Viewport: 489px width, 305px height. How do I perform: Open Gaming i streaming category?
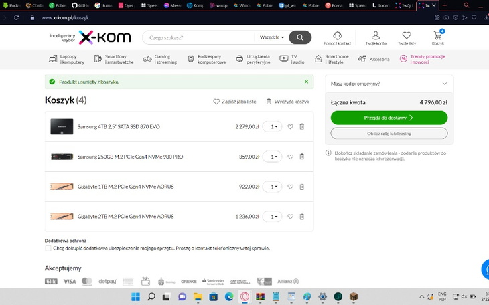click(x=161, y=59)
